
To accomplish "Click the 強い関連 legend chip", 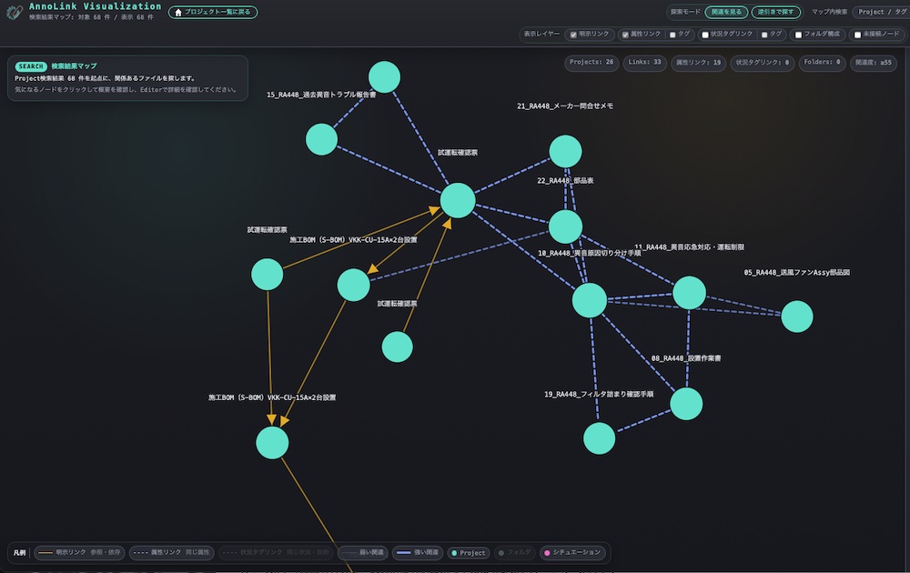I will click(418, 553).
